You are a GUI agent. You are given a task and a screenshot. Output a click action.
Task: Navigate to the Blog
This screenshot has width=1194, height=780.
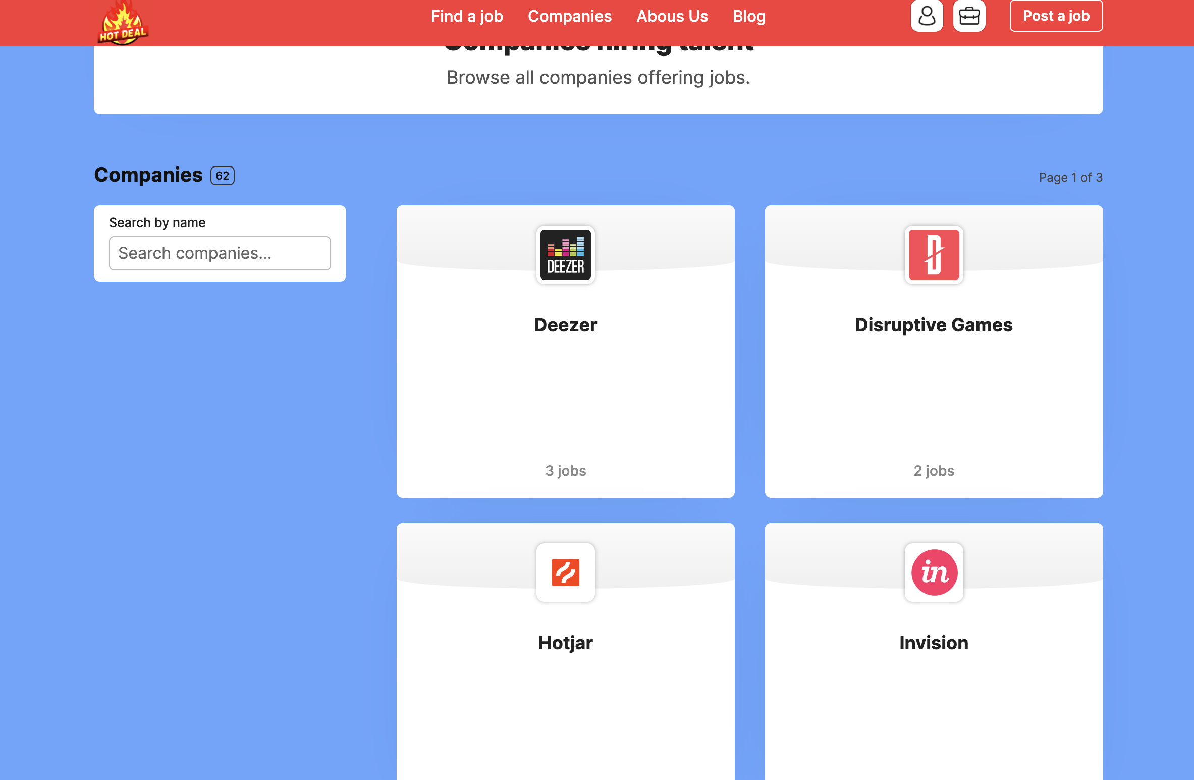pyautogui.click(x=749, y=16)
